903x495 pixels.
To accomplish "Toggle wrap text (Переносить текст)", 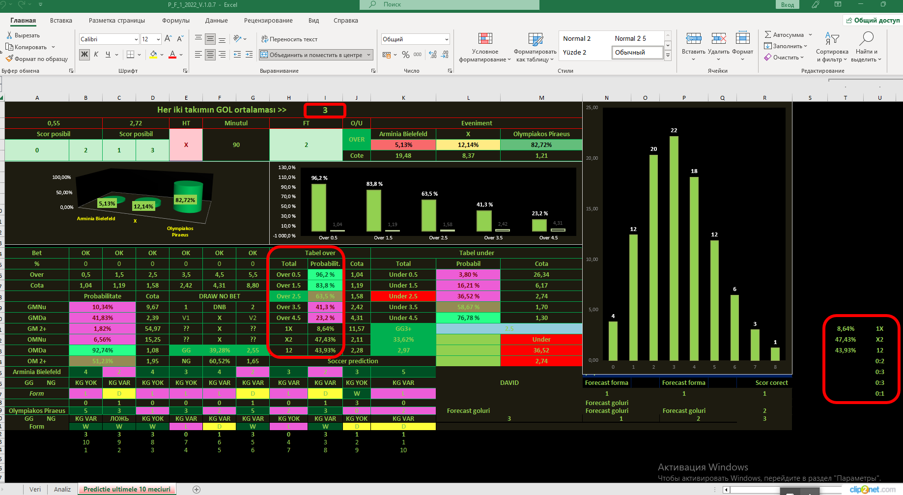I will [x=289, y=39].
